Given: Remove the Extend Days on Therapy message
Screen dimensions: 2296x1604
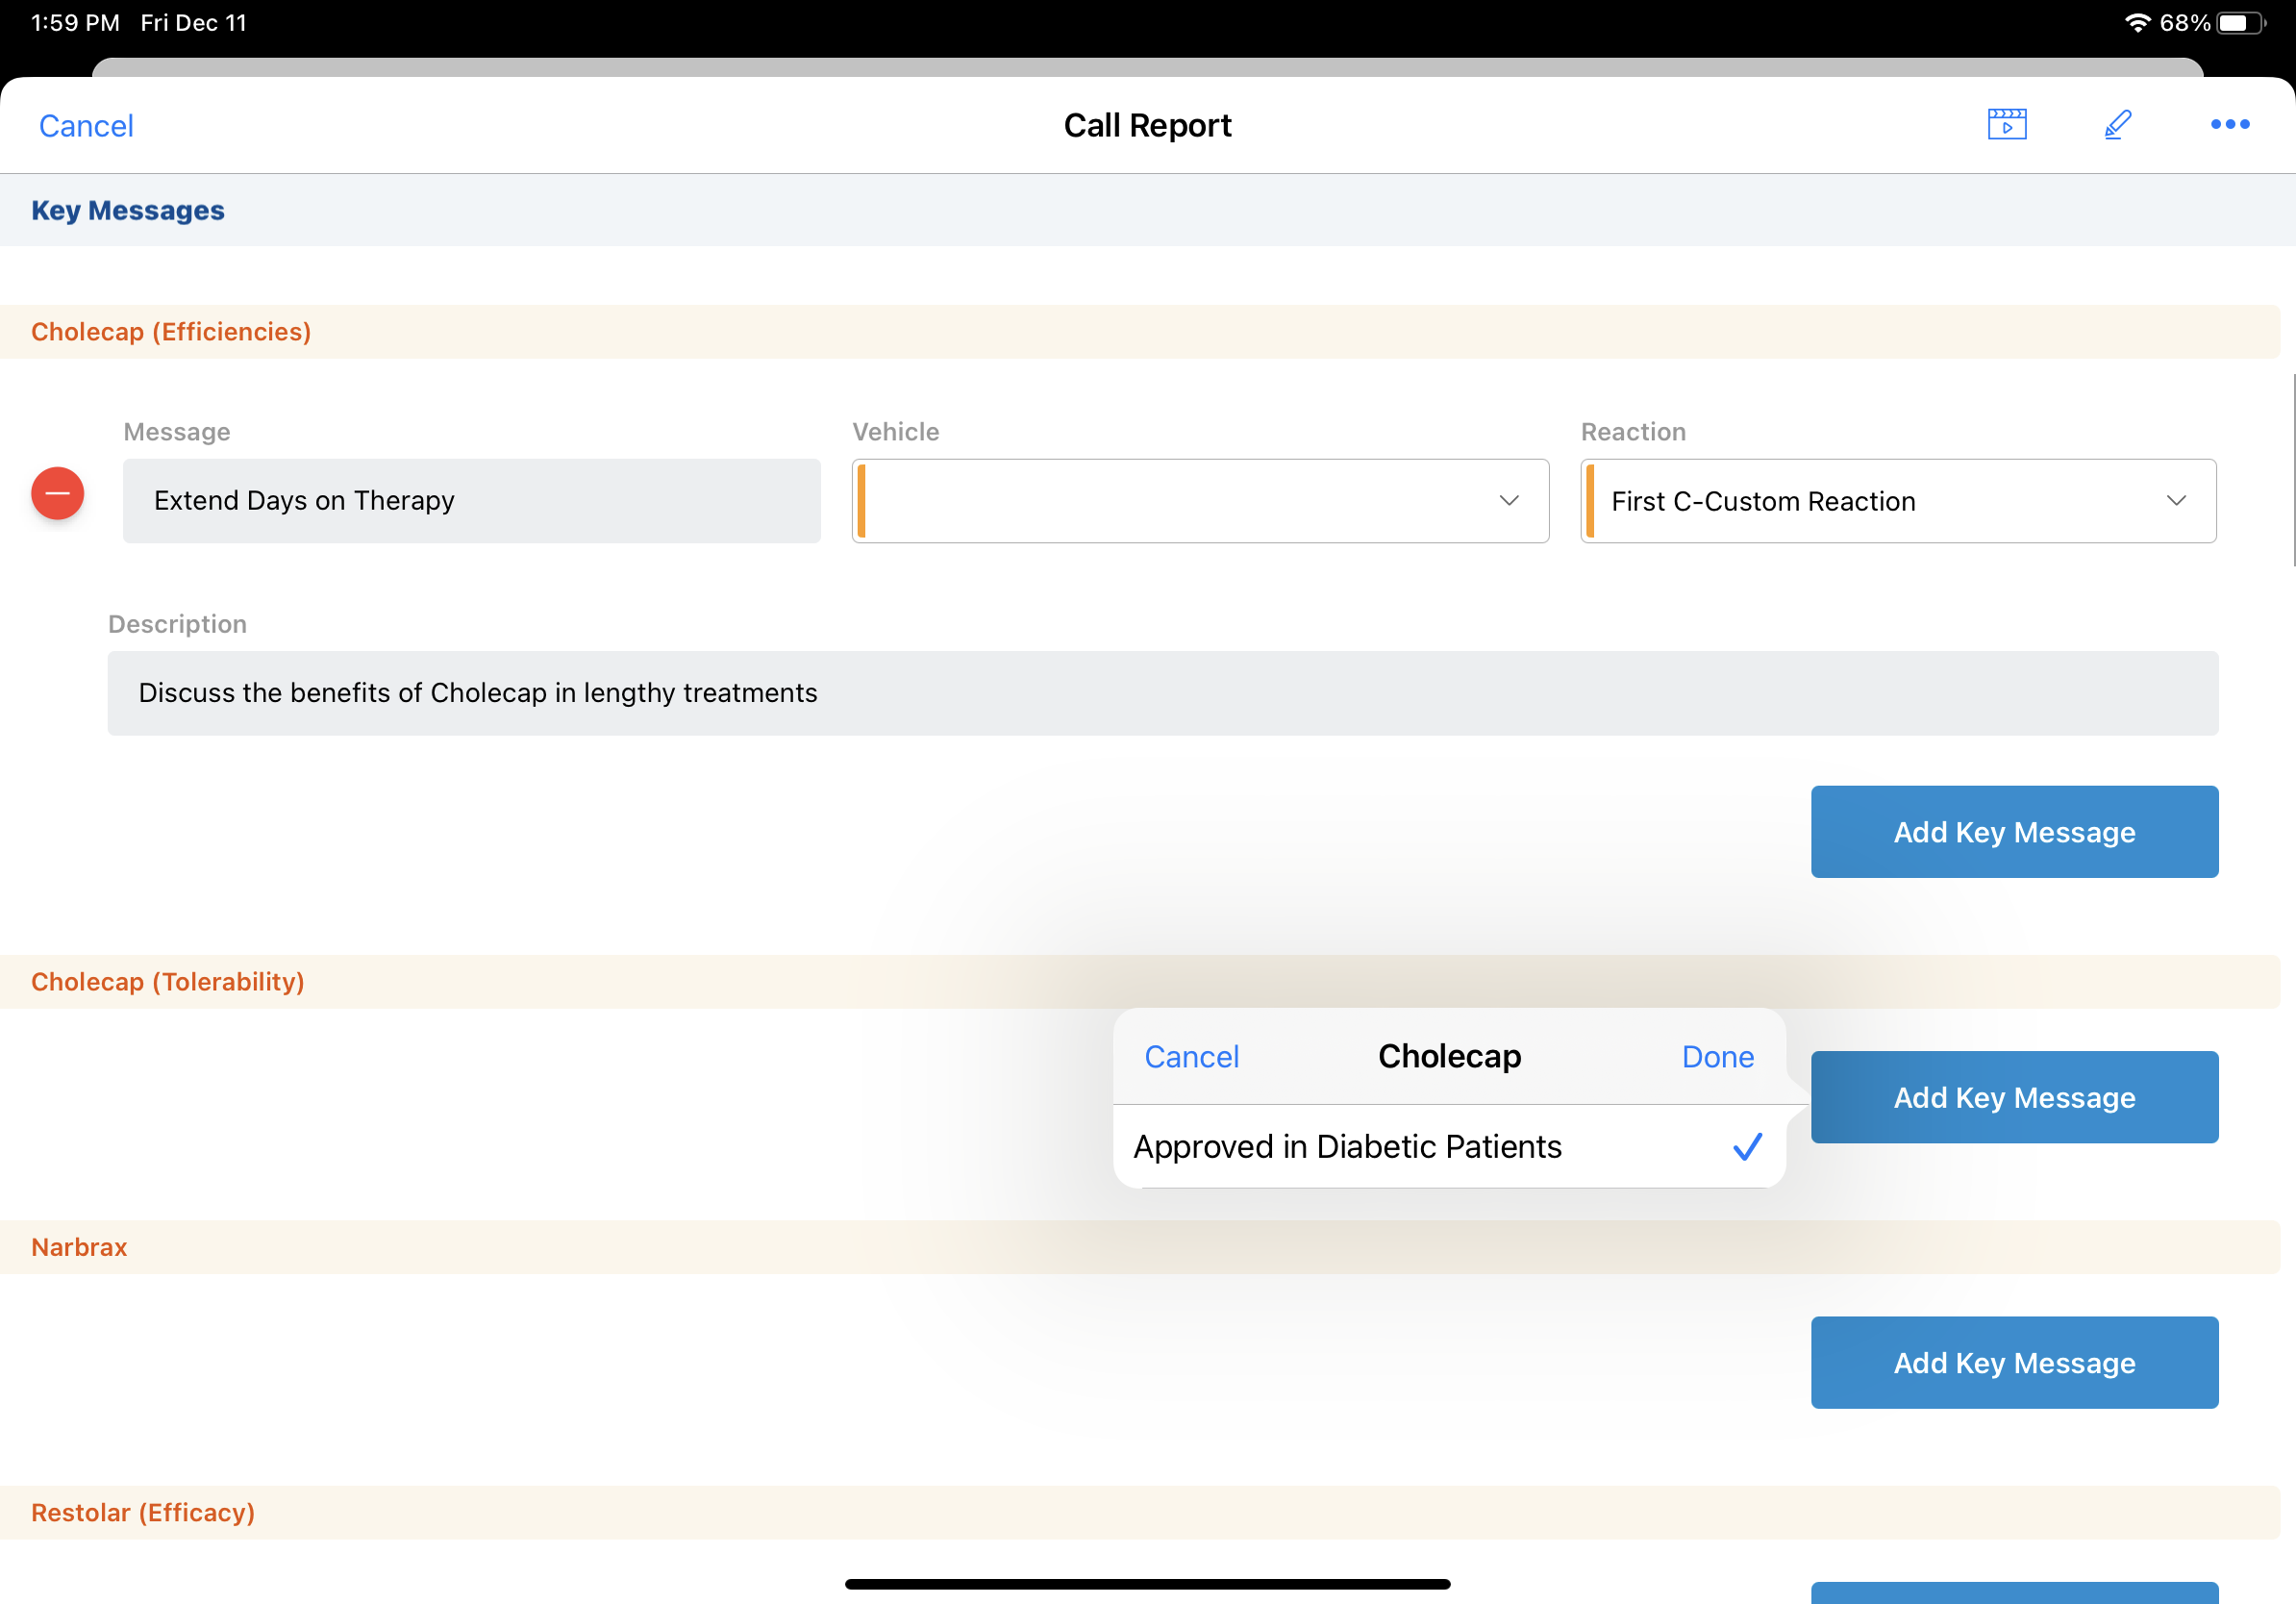Looking at the screenshot, I should (58, 493).
